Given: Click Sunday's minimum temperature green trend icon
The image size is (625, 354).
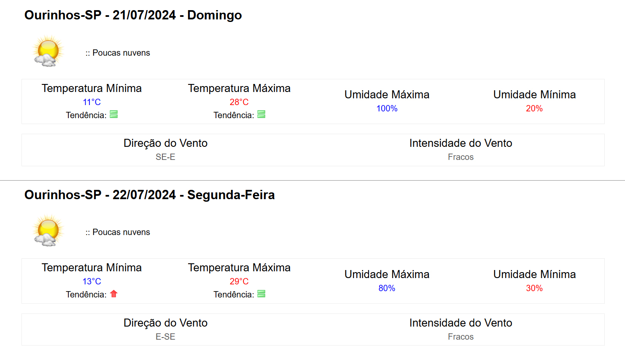Looking at the screenshot, I should (114, 114).
